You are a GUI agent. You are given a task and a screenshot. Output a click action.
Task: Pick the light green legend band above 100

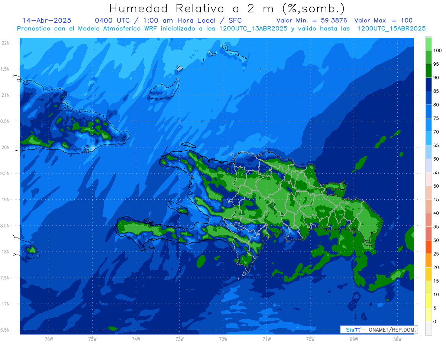(x=429, y=44)
